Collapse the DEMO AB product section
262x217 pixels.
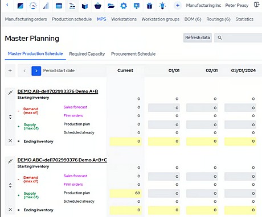(10, 93)
